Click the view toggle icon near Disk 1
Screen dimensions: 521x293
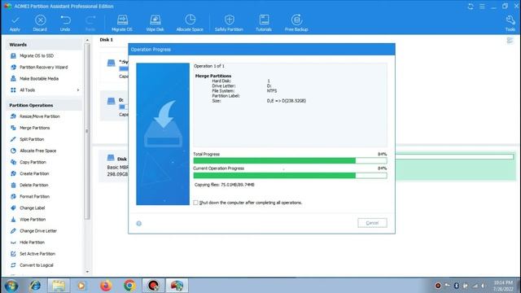[x=510, y=41]
